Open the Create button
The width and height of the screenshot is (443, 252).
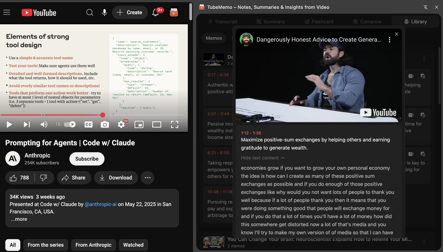coord(130,13)
